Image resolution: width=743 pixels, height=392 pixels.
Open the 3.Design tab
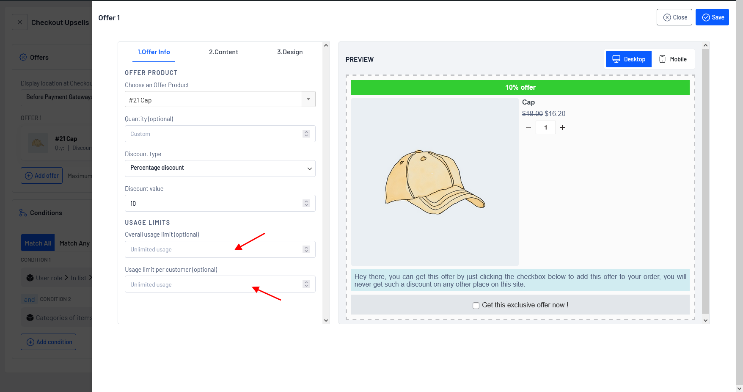(x=290, y=52)
